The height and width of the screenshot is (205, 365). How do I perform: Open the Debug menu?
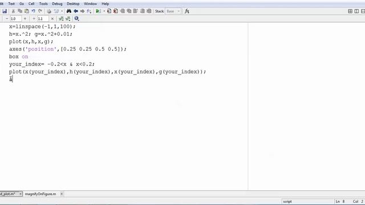coord(57,4)
